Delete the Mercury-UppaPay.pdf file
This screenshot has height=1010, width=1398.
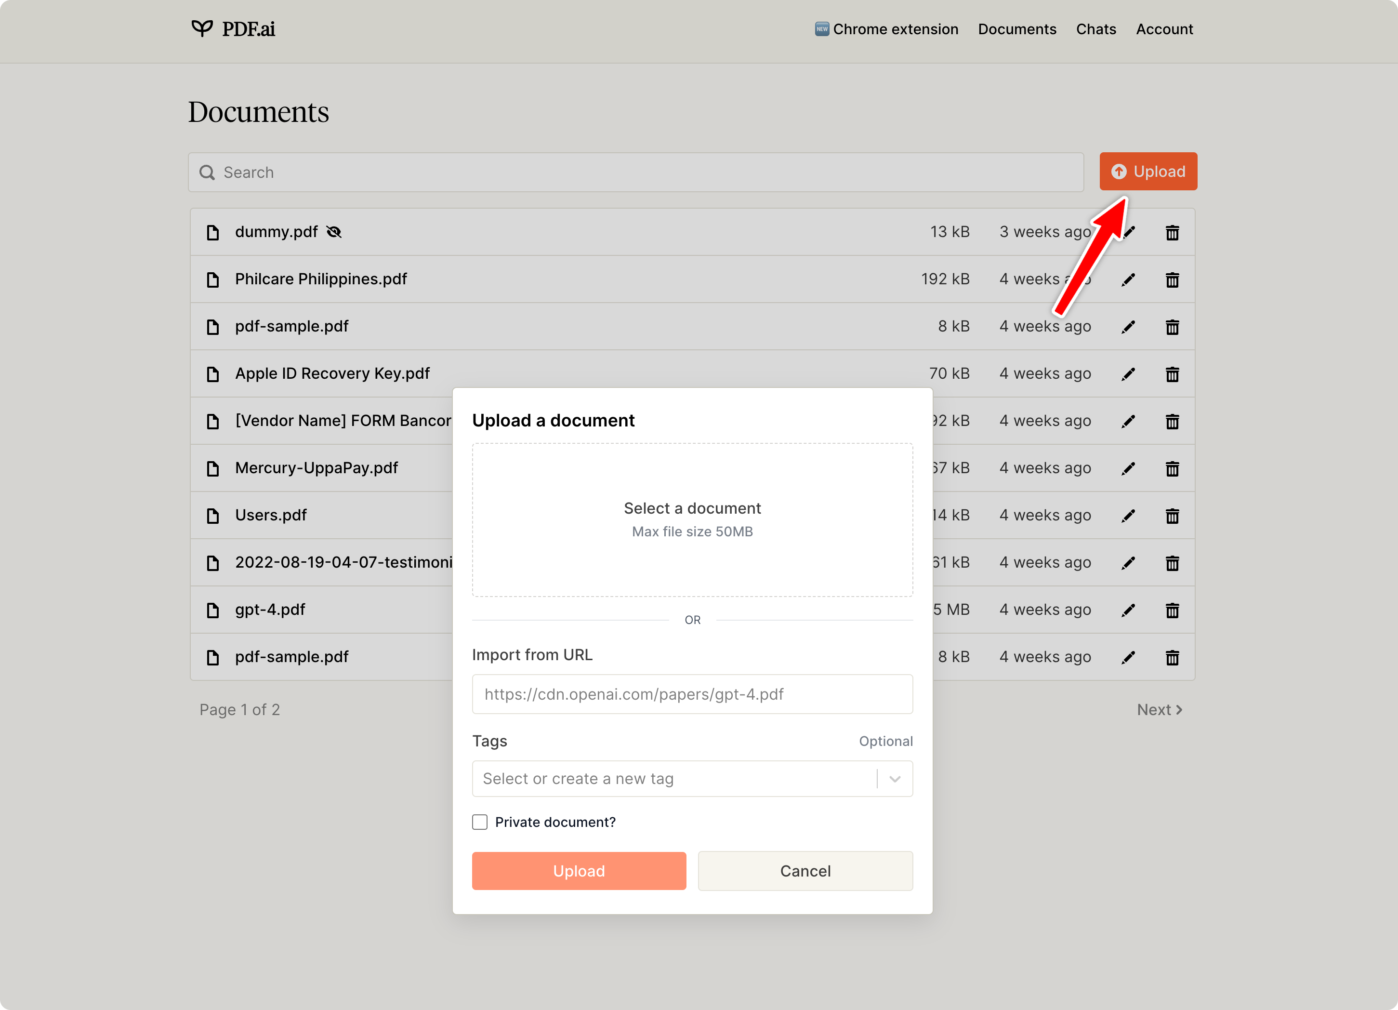point(1172,469)
